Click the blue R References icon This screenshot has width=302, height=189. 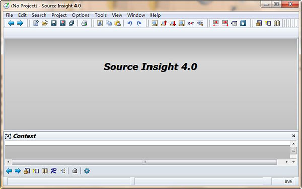point(54,171)
